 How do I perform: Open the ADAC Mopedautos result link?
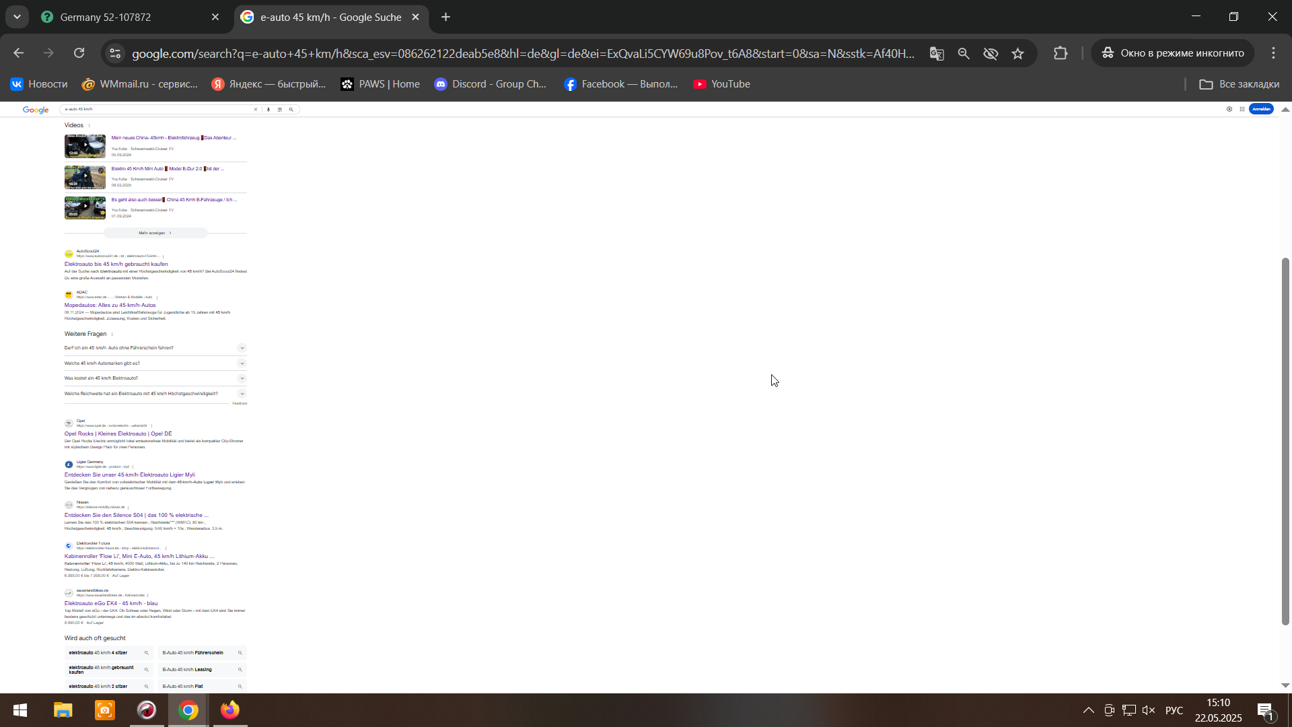pyautogui.click(x=110, y=305)
